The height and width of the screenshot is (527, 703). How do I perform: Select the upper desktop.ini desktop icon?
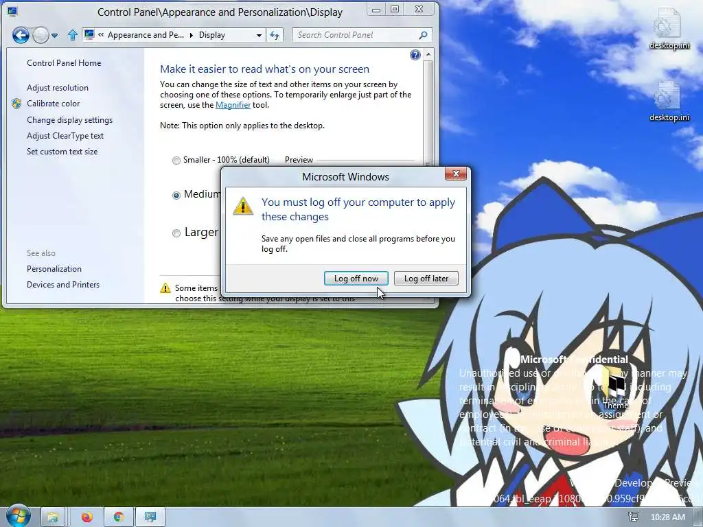[669, 29]
